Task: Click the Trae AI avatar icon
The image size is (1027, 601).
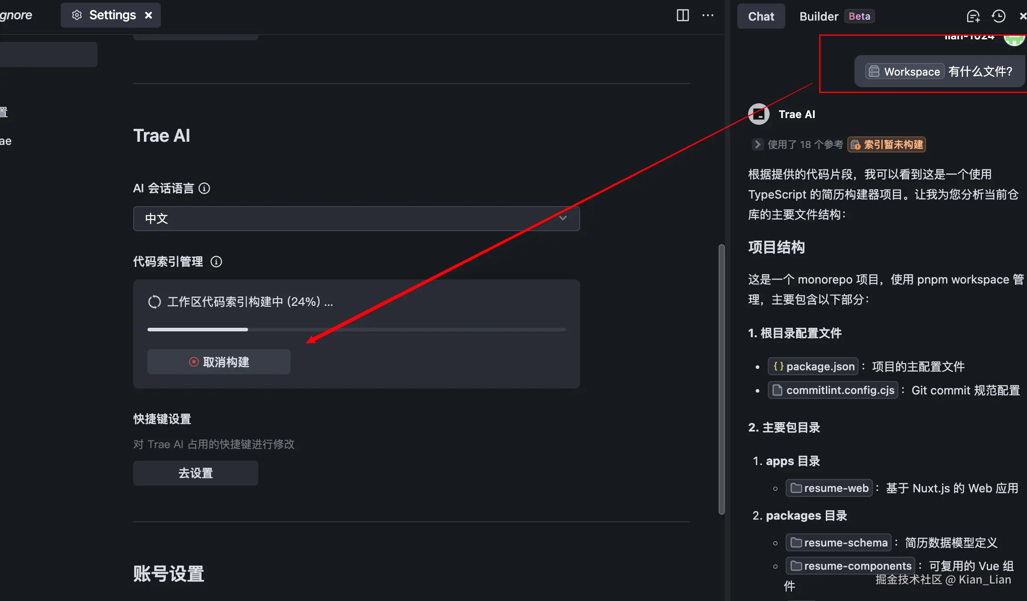Action: [759, 114]
